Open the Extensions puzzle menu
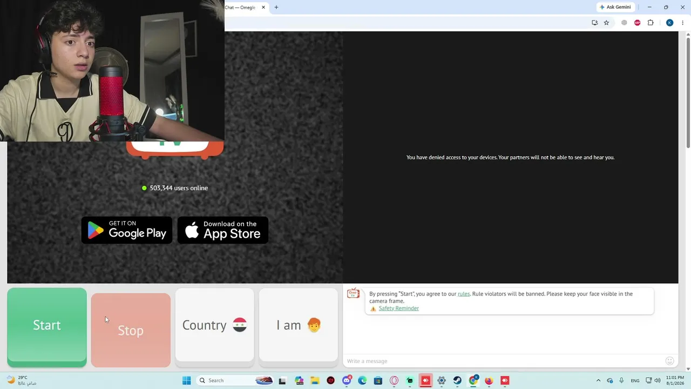Image resolution: width=691 pixels, height=389 pixels. (651, 23)
